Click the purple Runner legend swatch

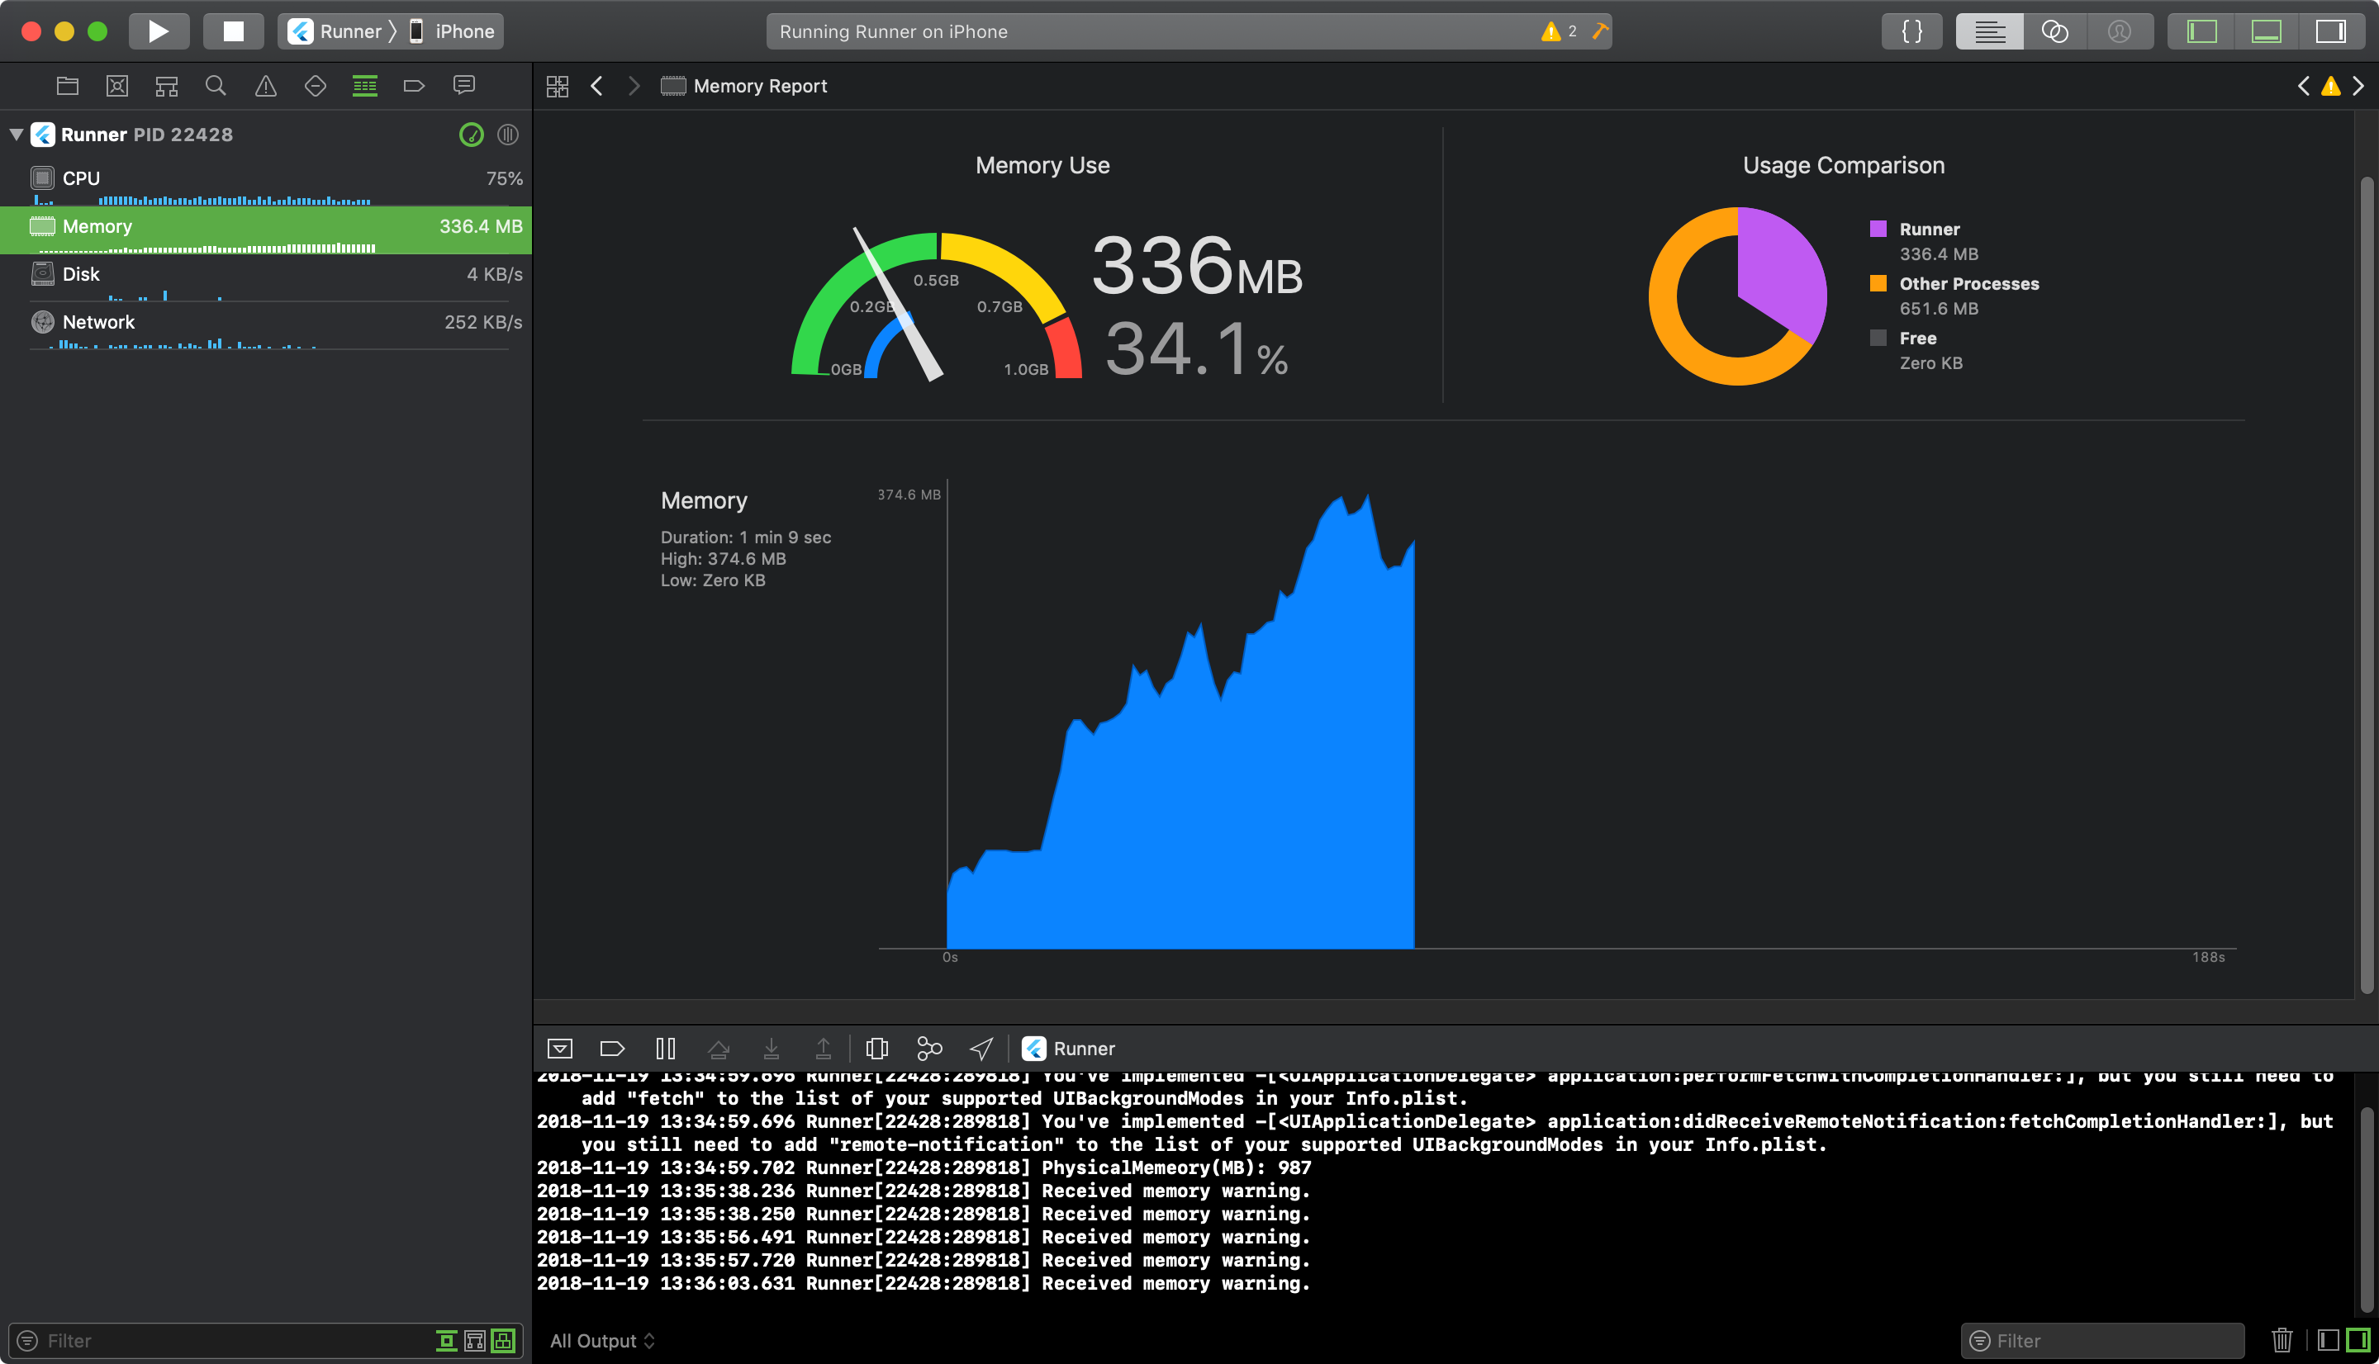tap(1878, 229)
